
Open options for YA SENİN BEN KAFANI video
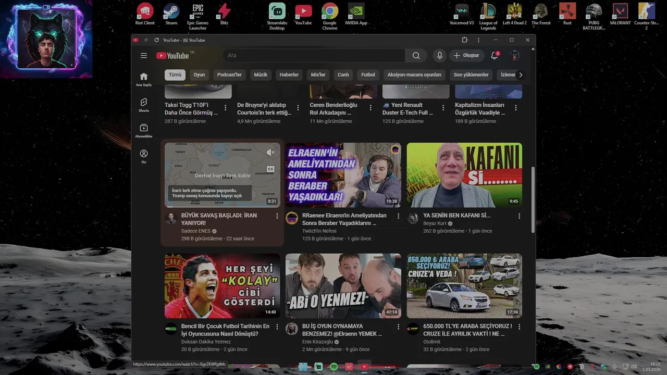point(519,216)
